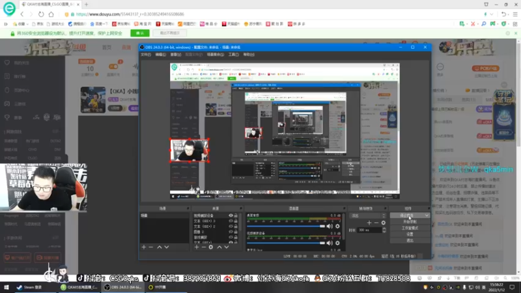Mute the desktop audio speaker icon
Image resolution: width=521 pixels, height=293 pixels.
click(x=330, y=226)
